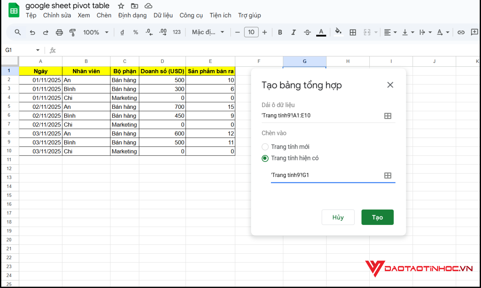Open the Borders tool
Viewport: 481px width, 288px height.
pos(353,32)
